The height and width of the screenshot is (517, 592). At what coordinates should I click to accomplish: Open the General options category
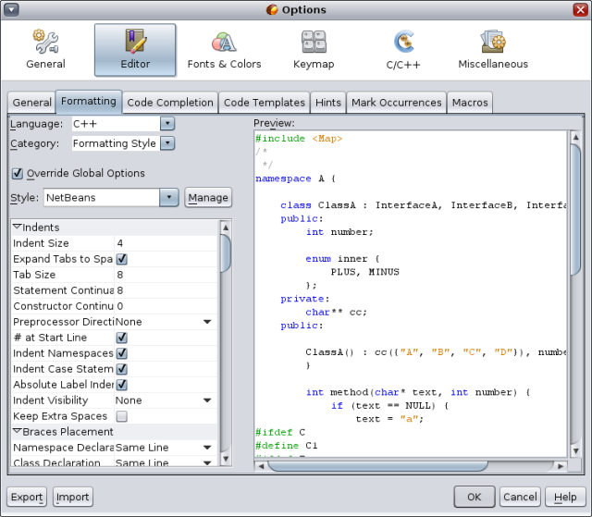click(x=45, y=50)
